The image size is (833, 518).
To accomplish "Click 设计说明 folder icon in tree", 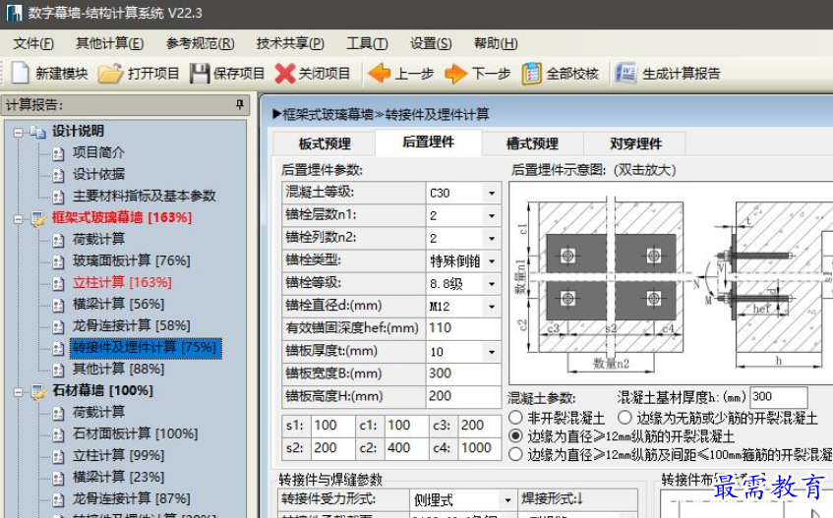I will pyautogui.click(x=37, y=131).
